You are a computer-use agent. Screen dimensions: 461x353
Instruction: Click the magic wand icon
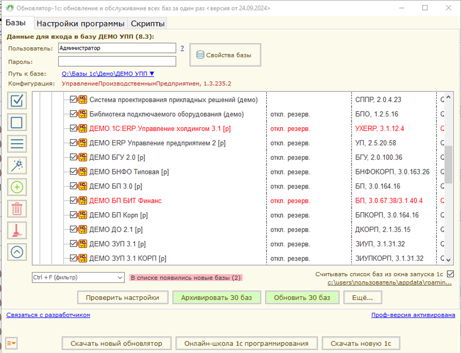point(17,166)
